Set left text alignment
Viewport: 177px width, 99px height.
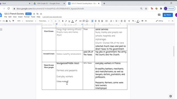coord(92,21)
